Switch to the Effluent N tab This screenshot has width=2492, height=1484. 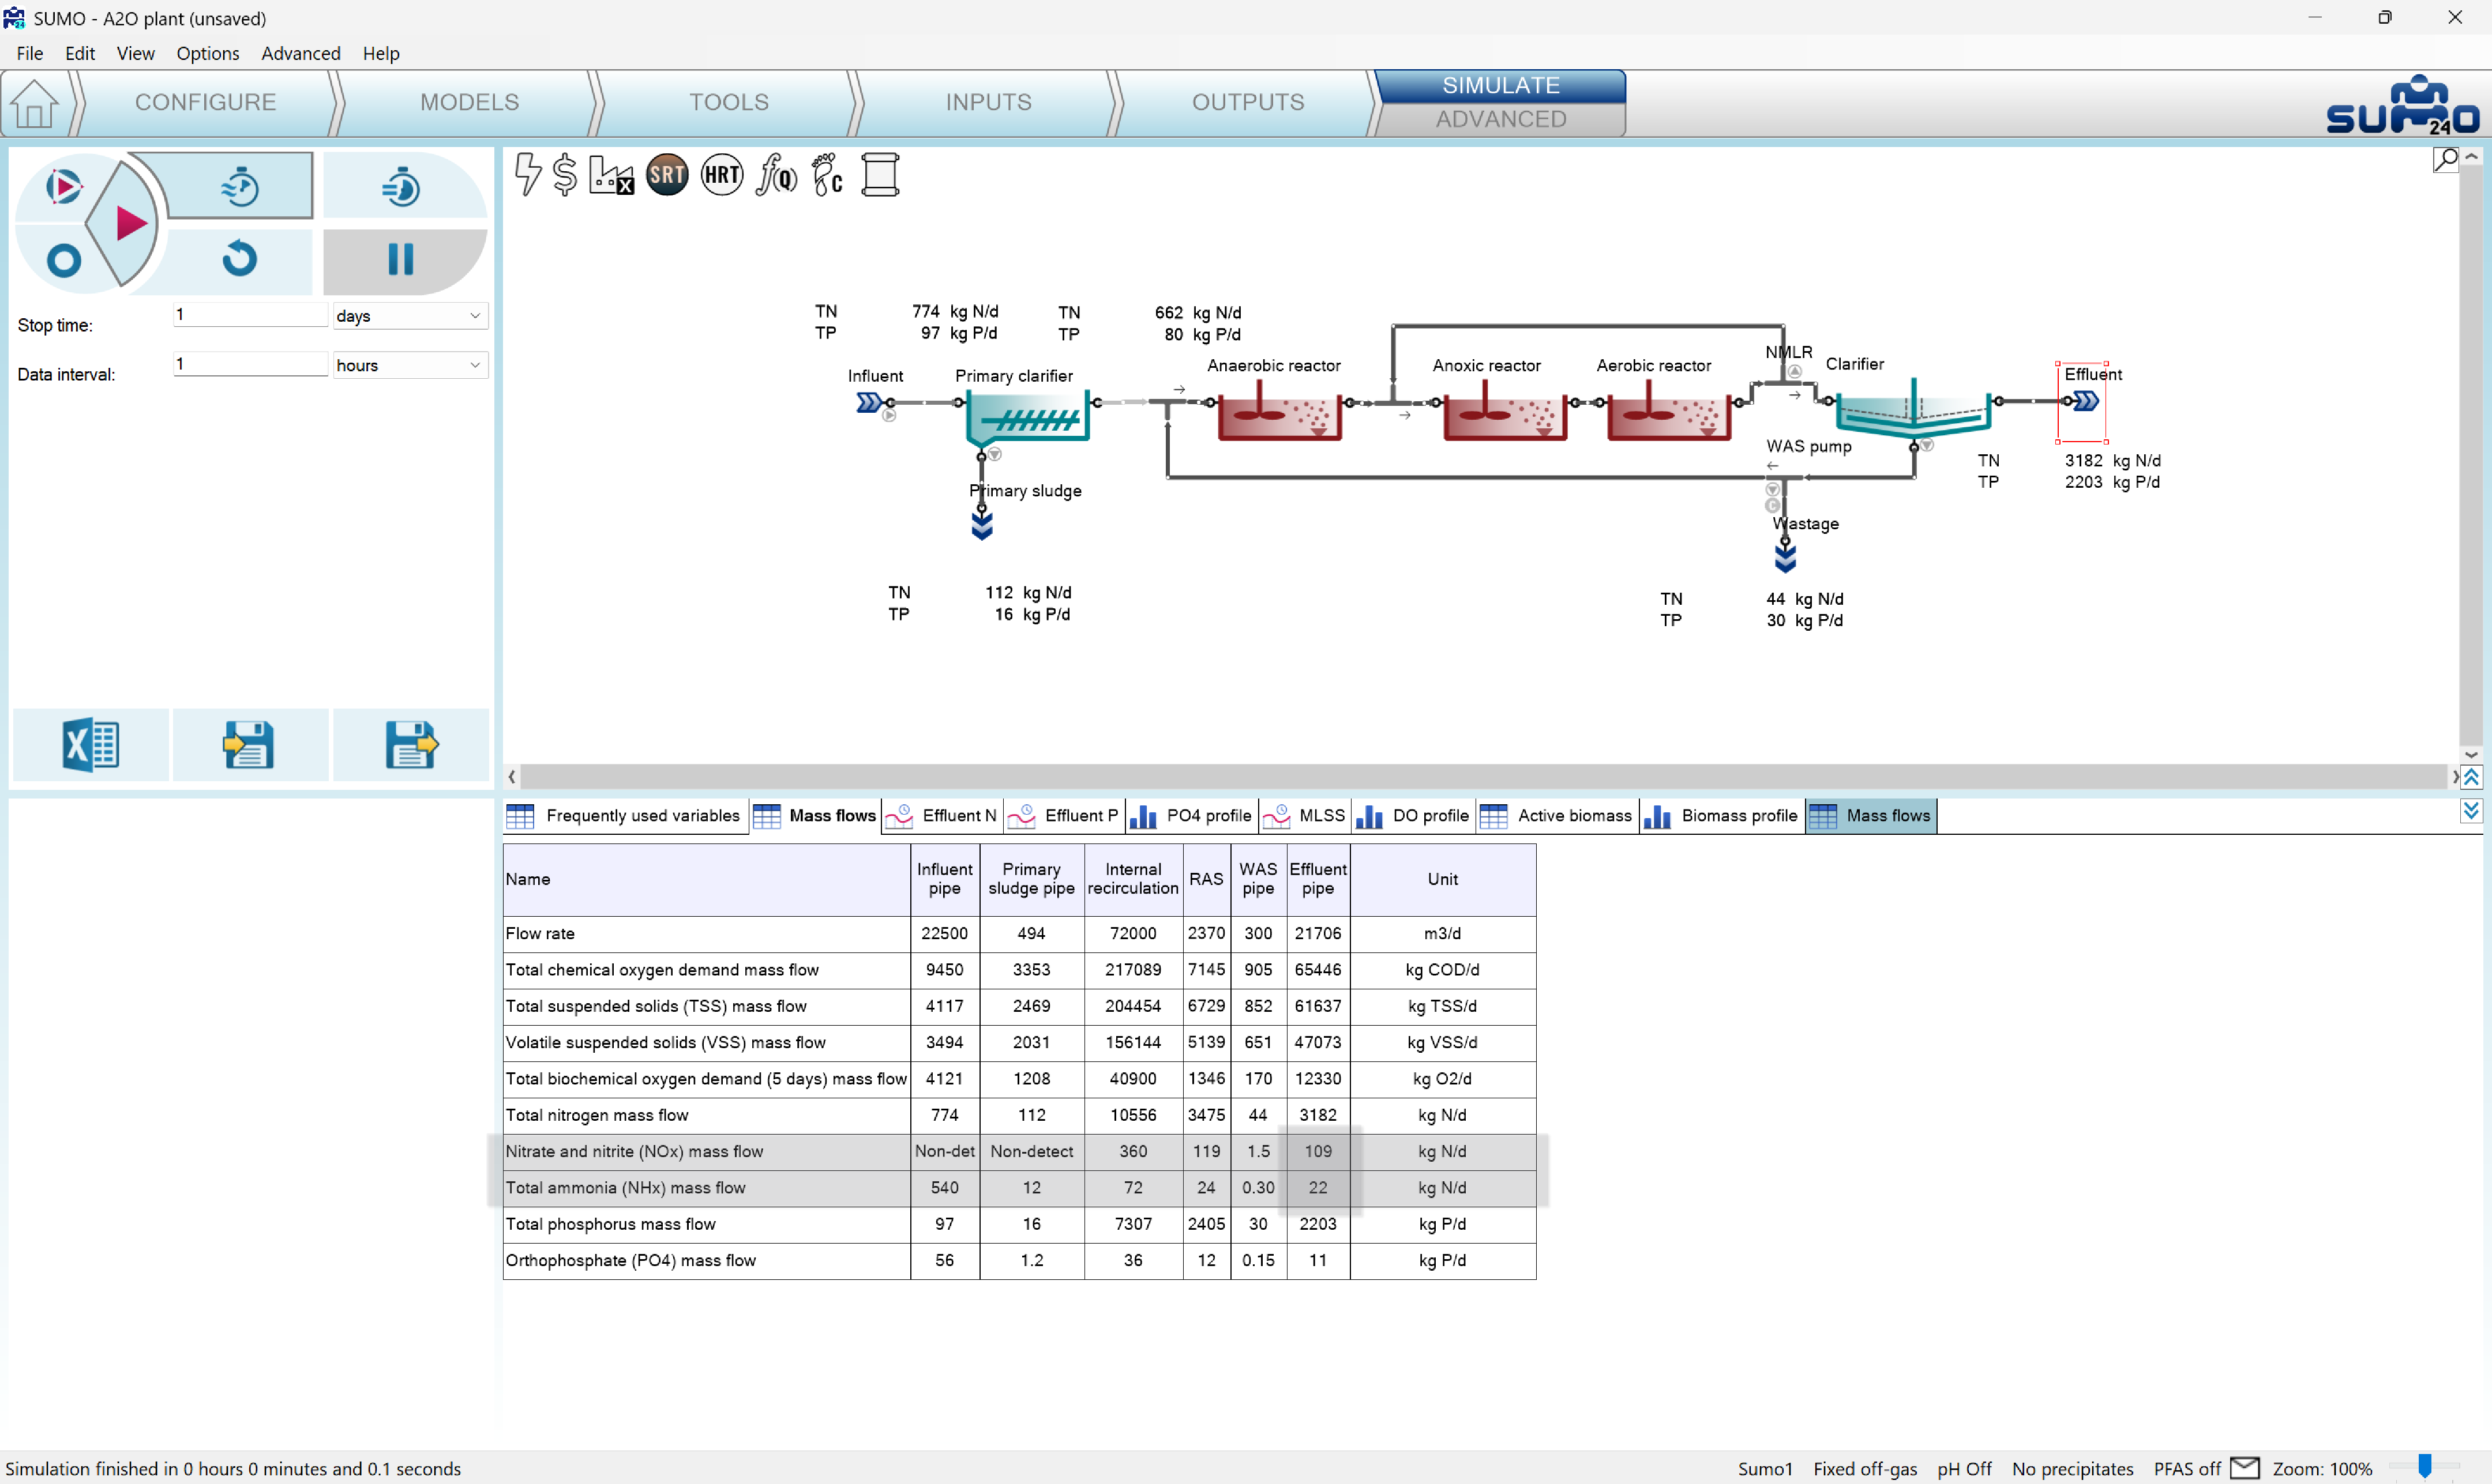pos(943,816)
